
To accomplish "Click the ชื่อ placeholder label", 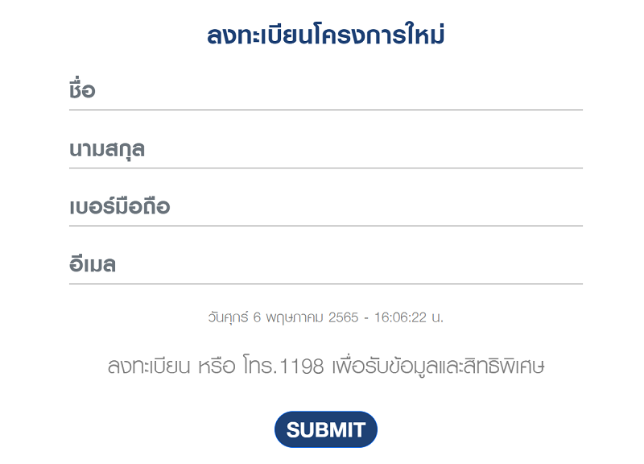I will pos(82,89).
